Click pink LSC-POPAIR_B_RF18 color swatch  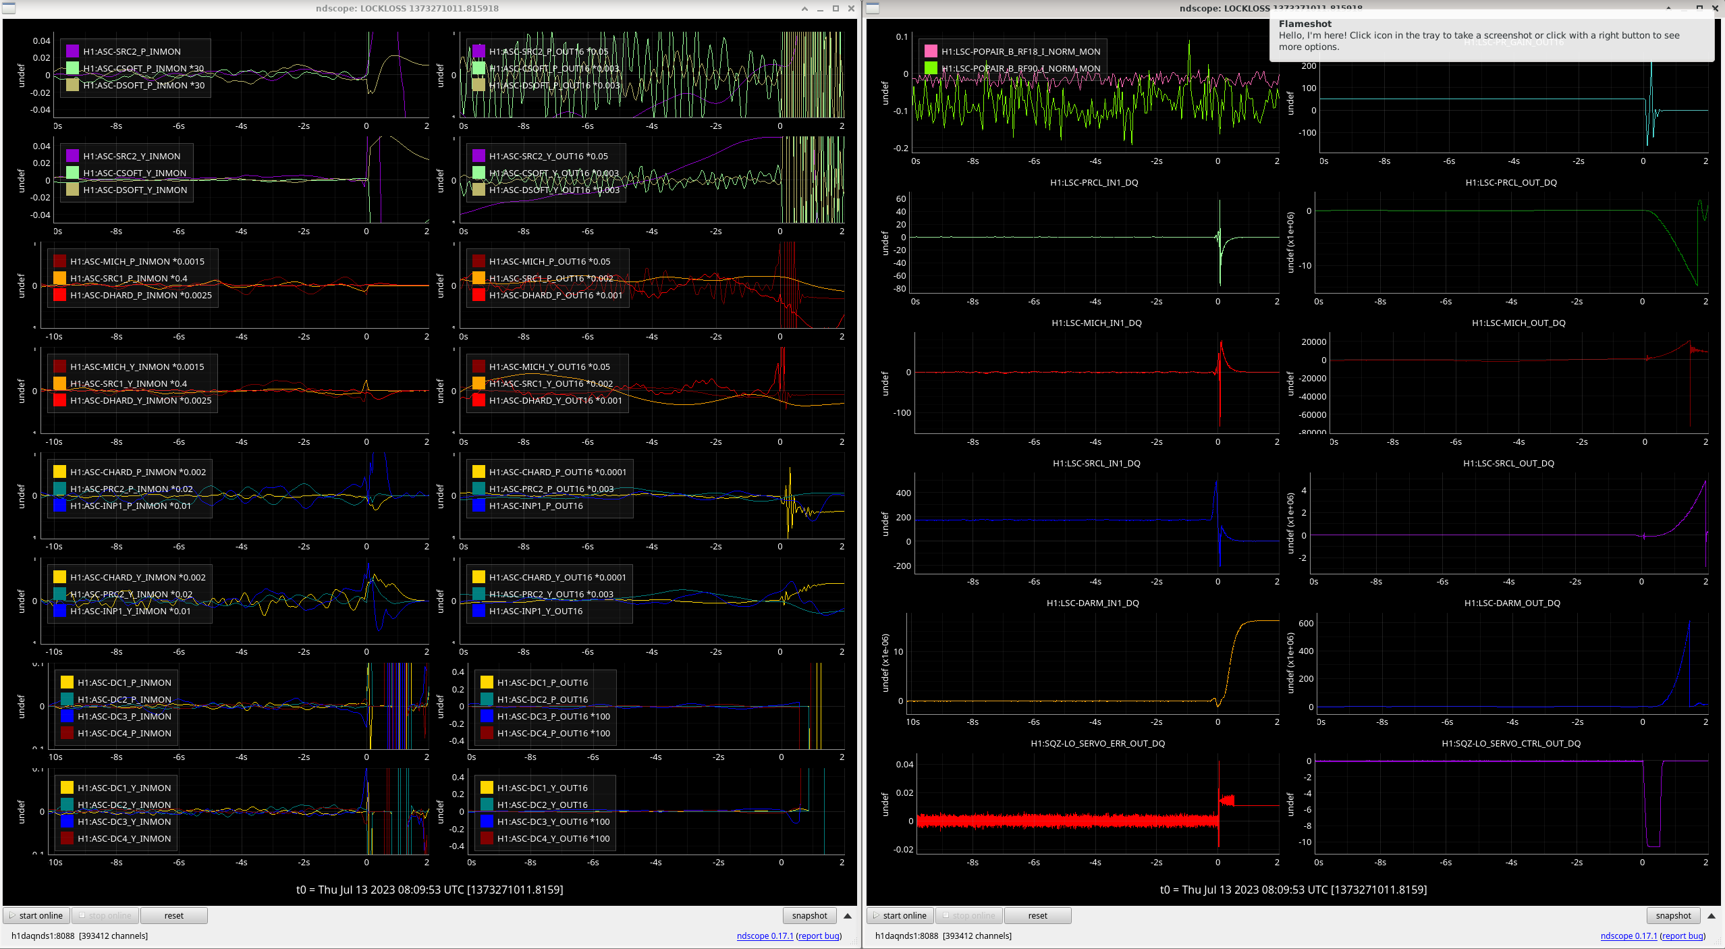tap(931, 51)
